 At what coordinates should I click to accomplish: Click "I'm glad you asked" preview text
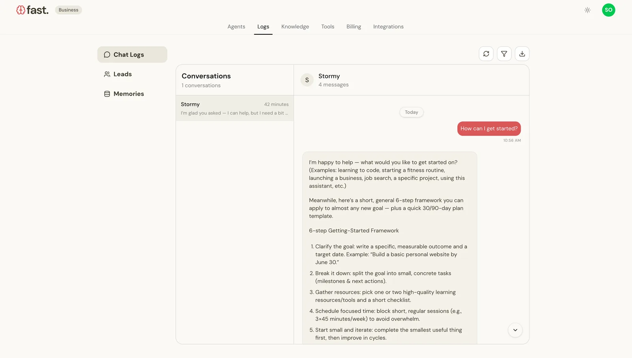pos(234,113)
